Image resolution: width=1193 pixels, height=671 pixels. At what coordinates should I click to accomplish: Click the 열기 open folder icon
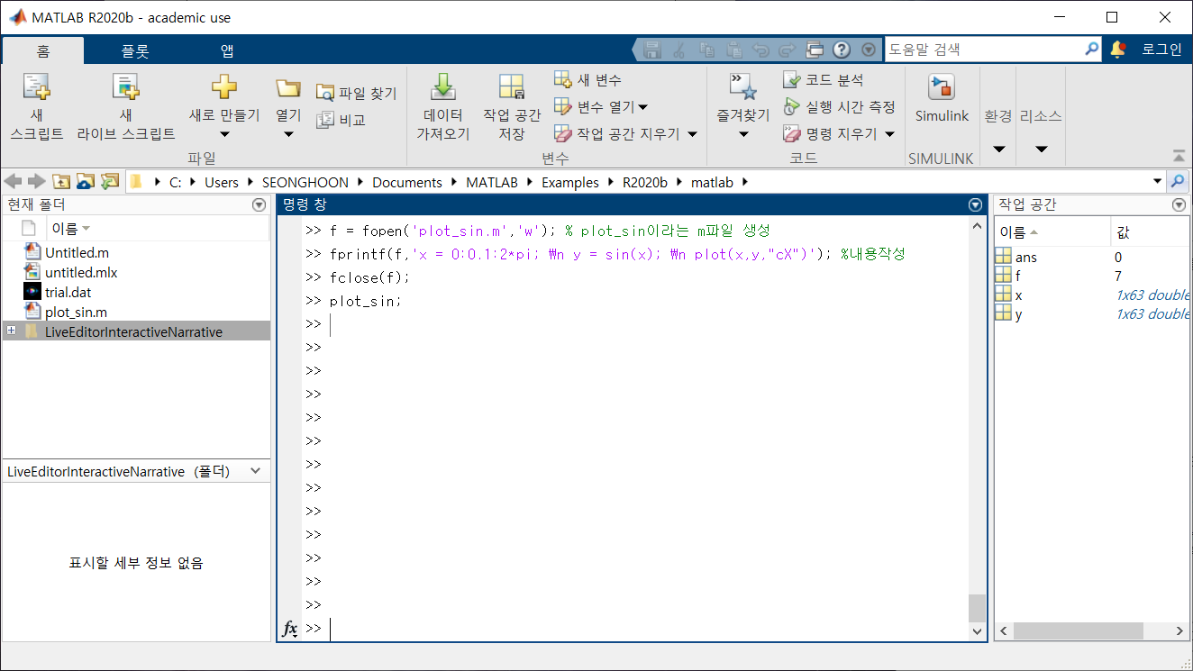(287, 88)
